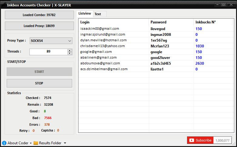Switch to the Text tab
This screenshot has height=147, width=237.
[x=98, y=14]
